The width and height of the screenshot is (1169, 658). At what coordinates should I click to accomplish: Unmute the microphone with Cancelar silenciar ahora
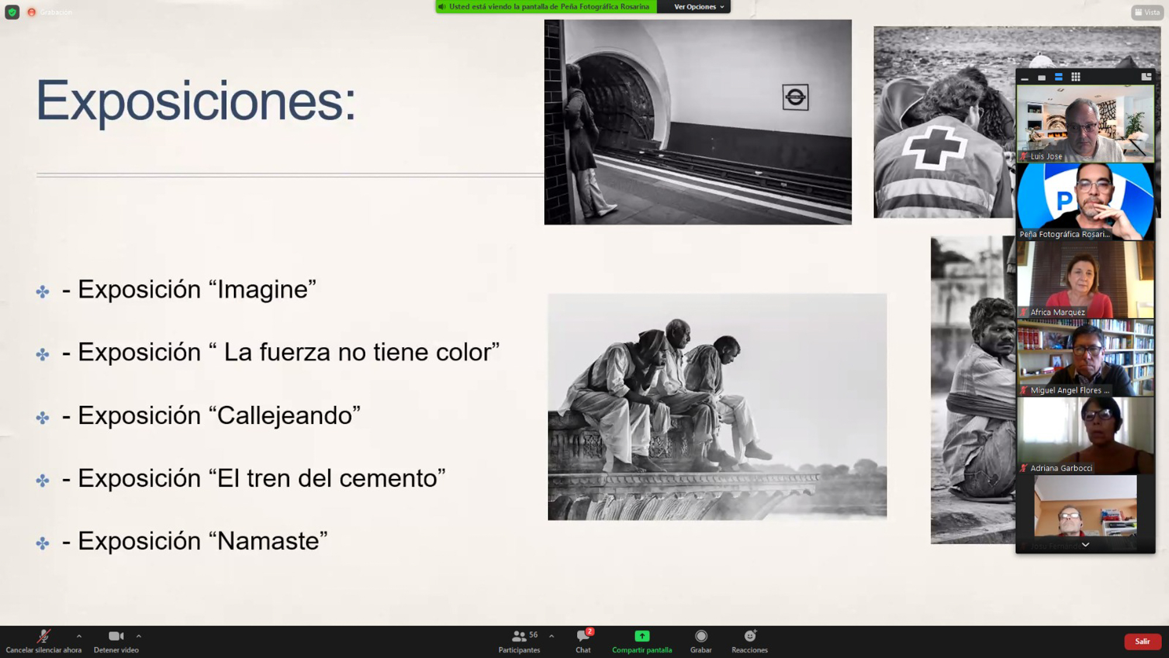click(x=43, y=641)
